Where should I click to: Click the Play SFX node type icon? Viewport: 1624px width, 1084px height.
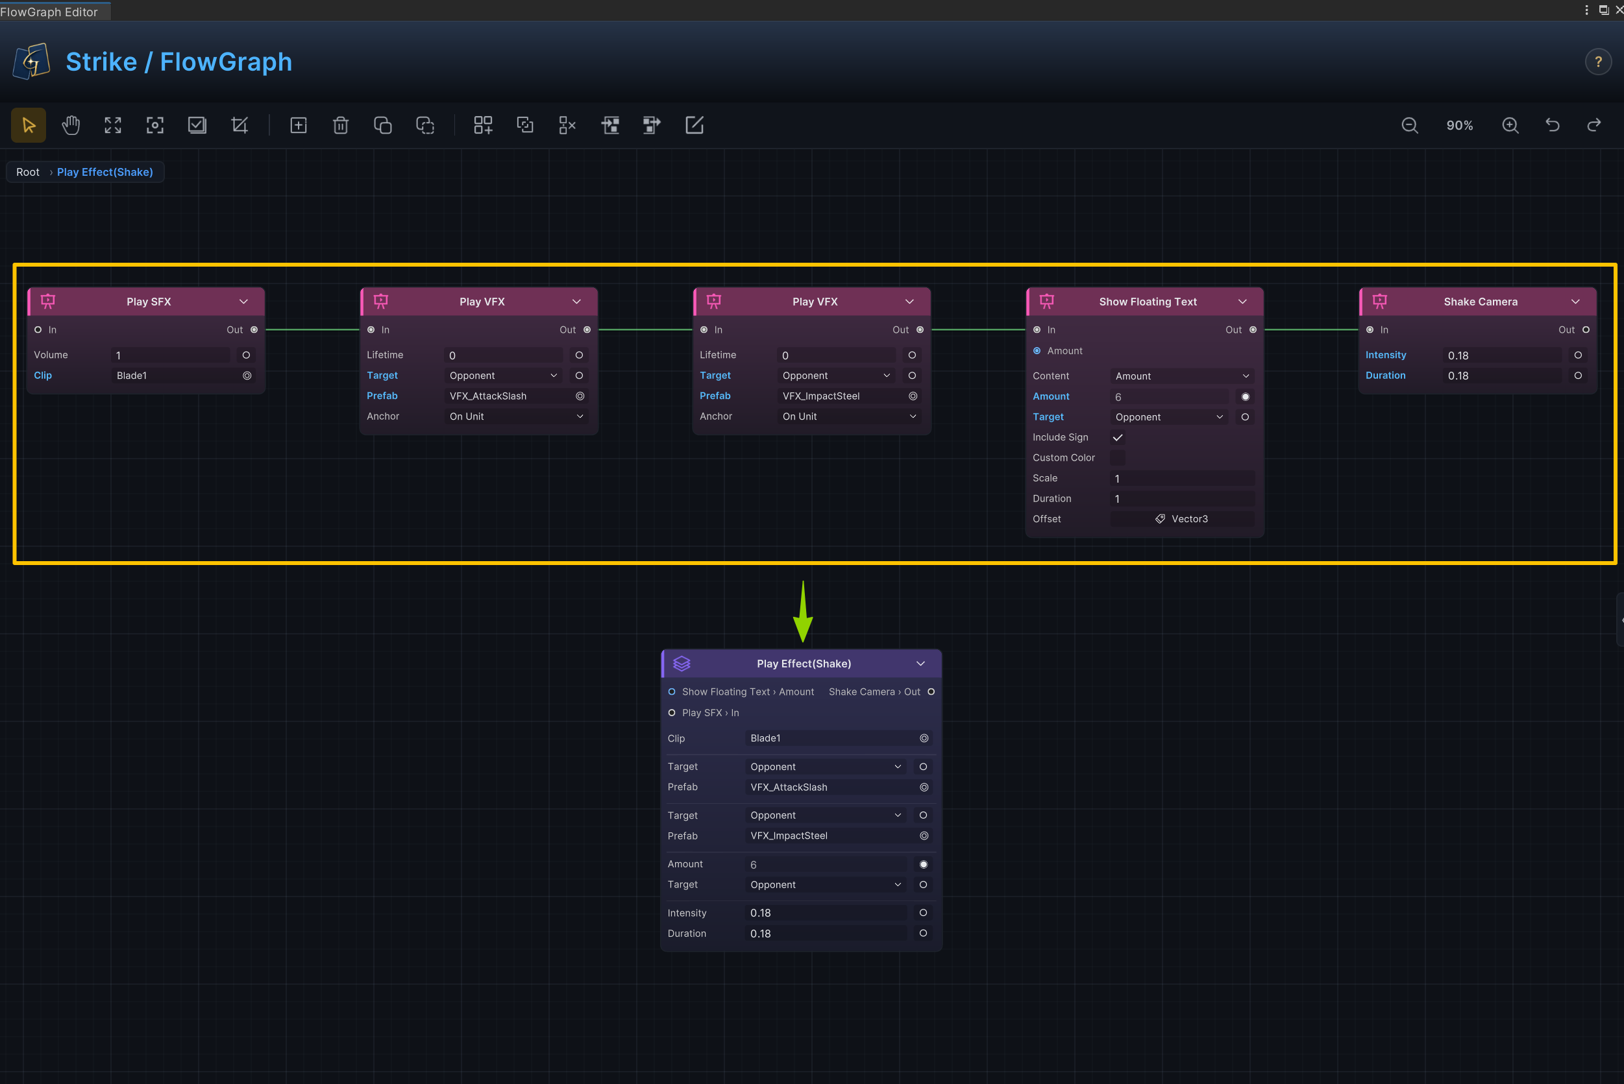click(x=48, y=302)
